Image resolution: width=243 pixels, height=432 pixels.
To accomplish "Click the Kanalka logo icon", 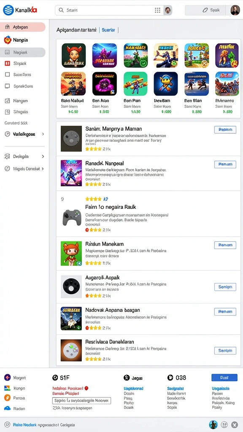I will tap(8, 10).
